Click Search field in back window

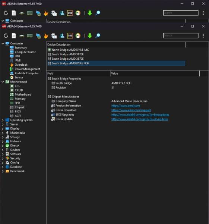pos(181,13)
